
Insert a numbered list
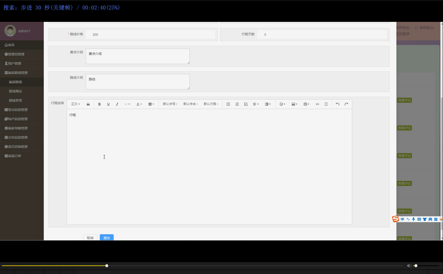tap(237, 104)
